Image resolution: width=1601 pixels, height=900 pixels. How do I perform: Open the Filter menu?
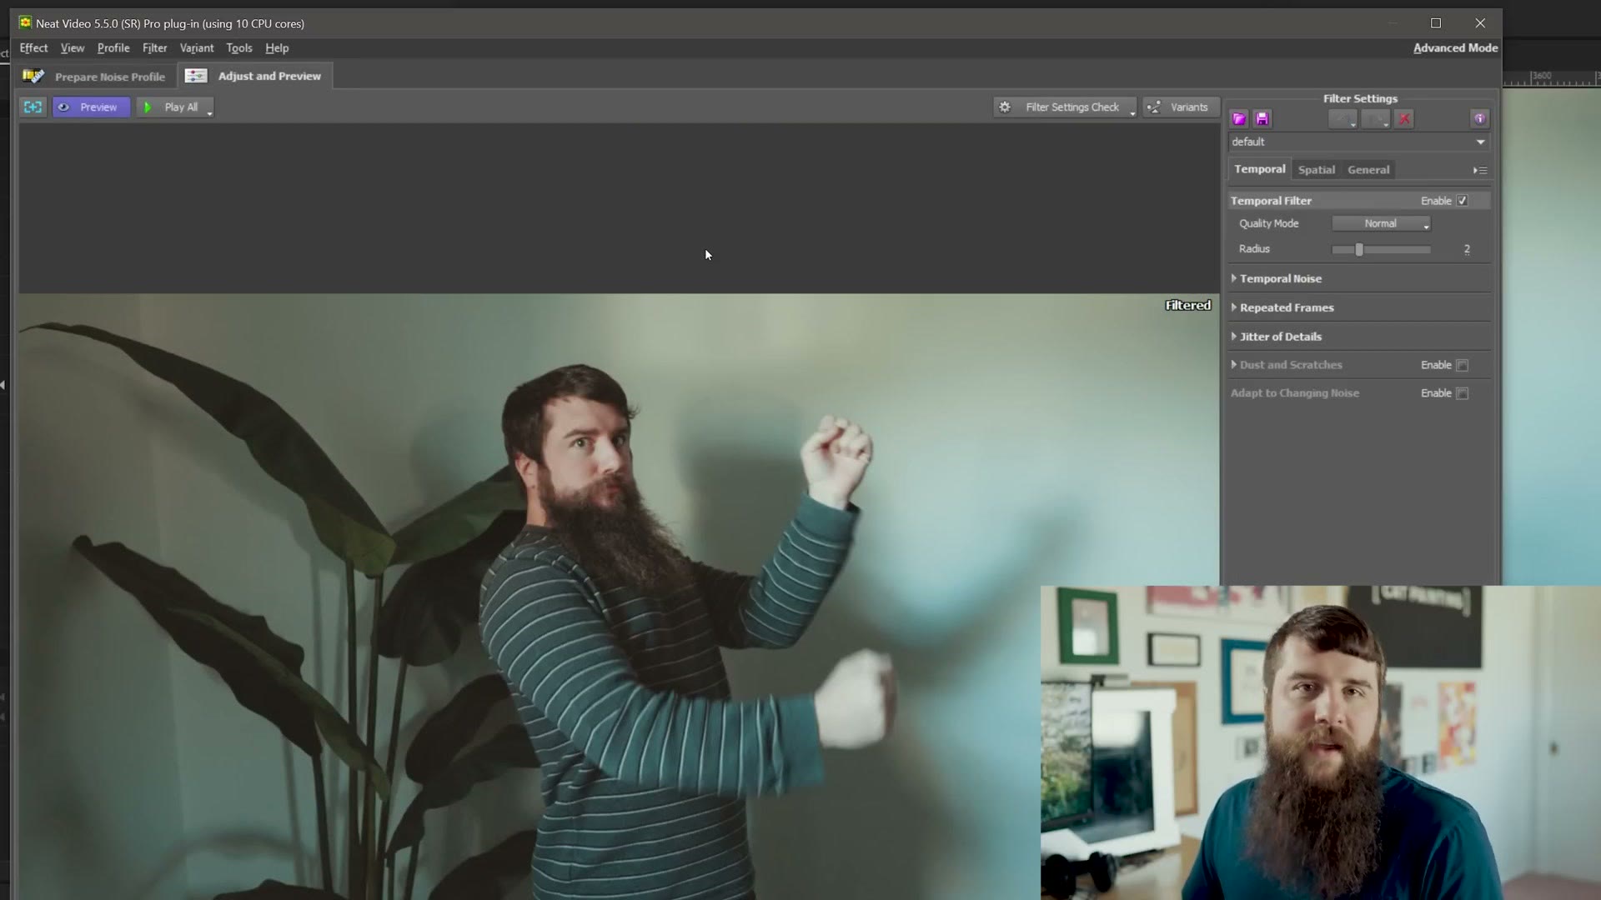[x=154, y=48]
